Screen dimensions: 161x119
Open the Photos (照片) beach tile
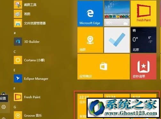pyautogui.click(x=117, y=13)
